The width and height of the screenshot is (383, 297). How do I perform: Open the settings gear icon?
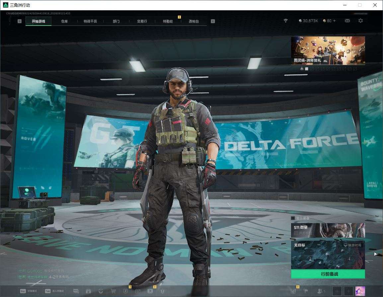(x=360, y=21)
